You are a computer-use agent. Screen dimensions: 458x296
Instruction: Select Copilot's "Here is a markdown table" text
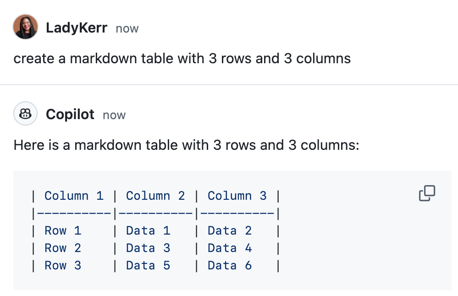coord(186,145)
